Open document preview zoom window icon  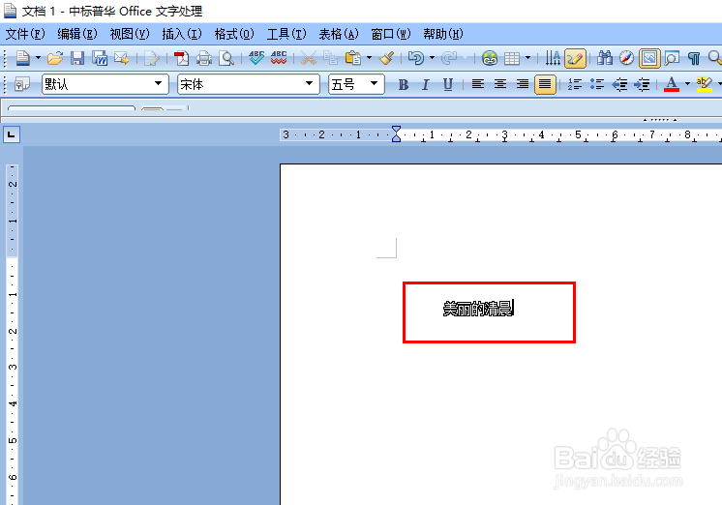[x=672, y=58]
